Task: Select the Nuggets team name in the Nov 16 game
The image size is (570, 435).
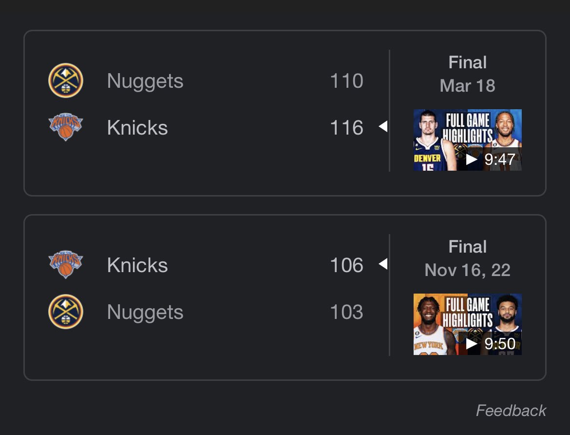Action: 145,312
